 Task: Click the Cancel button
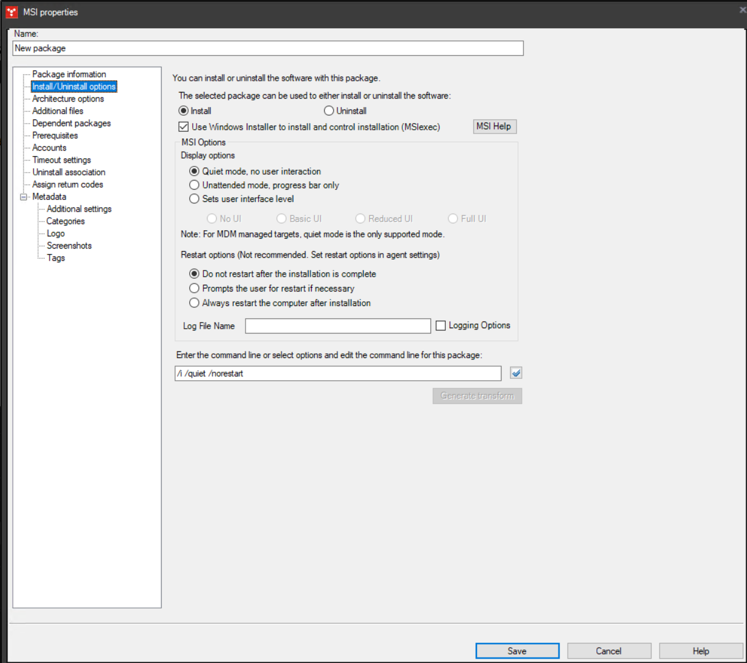pyautogui.click(x=609, y=651)
